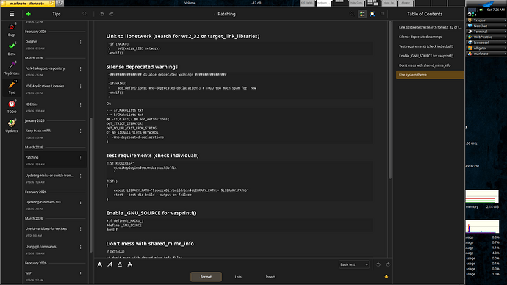Apply italic text formatting

pyautogui.click(x=110, y=264)
